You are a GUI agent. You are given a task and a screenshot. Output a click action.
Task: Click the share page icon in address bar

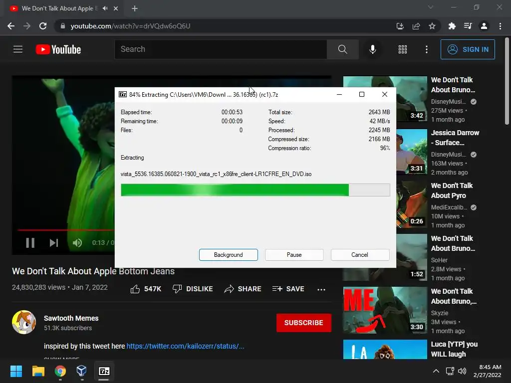[x=416, y=26]
